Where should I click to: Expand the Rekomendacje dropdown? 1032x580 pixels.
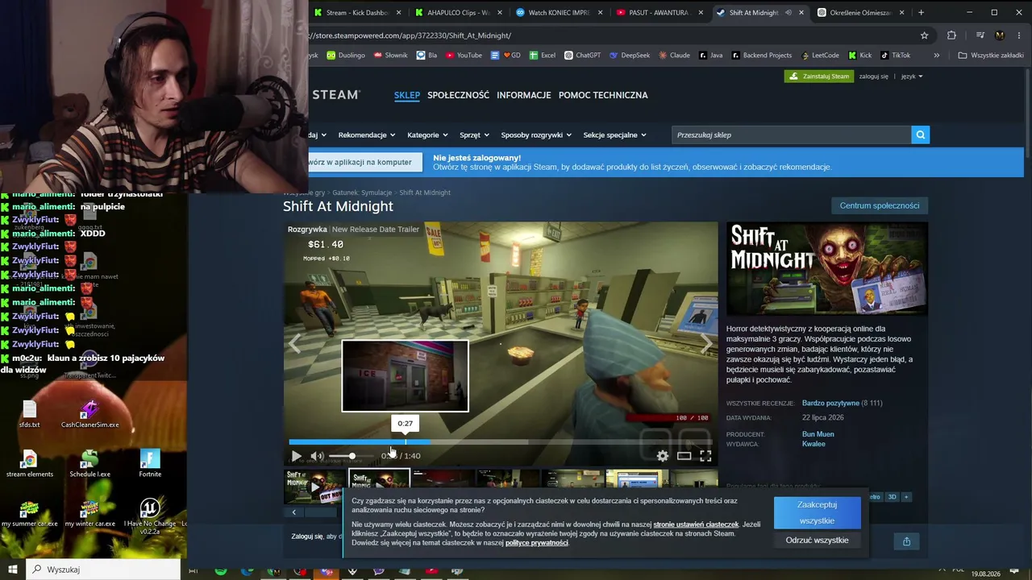click(x=367, y=135)
